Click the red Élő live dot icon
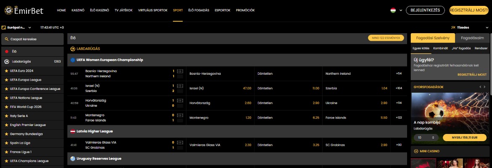 point(7,51)
